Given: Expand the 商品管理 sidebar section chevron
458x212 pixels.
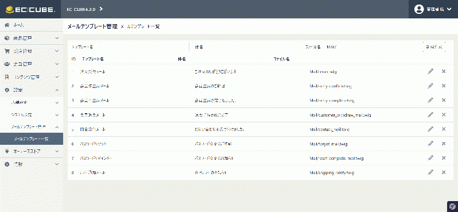Looking at the screenshot, I should [x=57, y=38].
